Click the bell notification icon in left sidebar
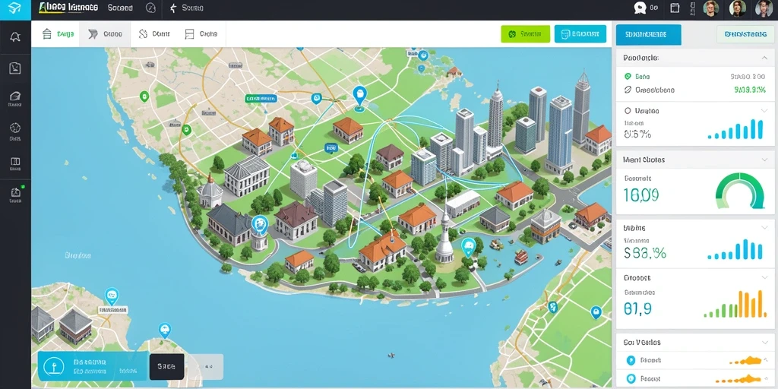 pos(15,37)
